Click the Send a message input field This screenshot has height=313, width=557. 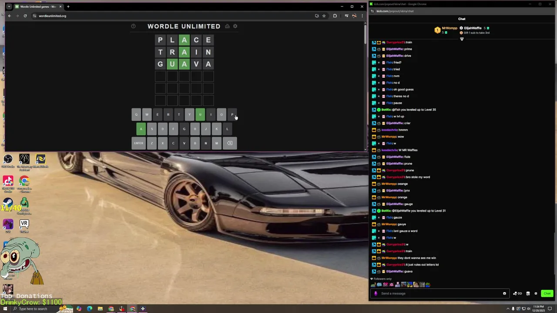point(439,293)
